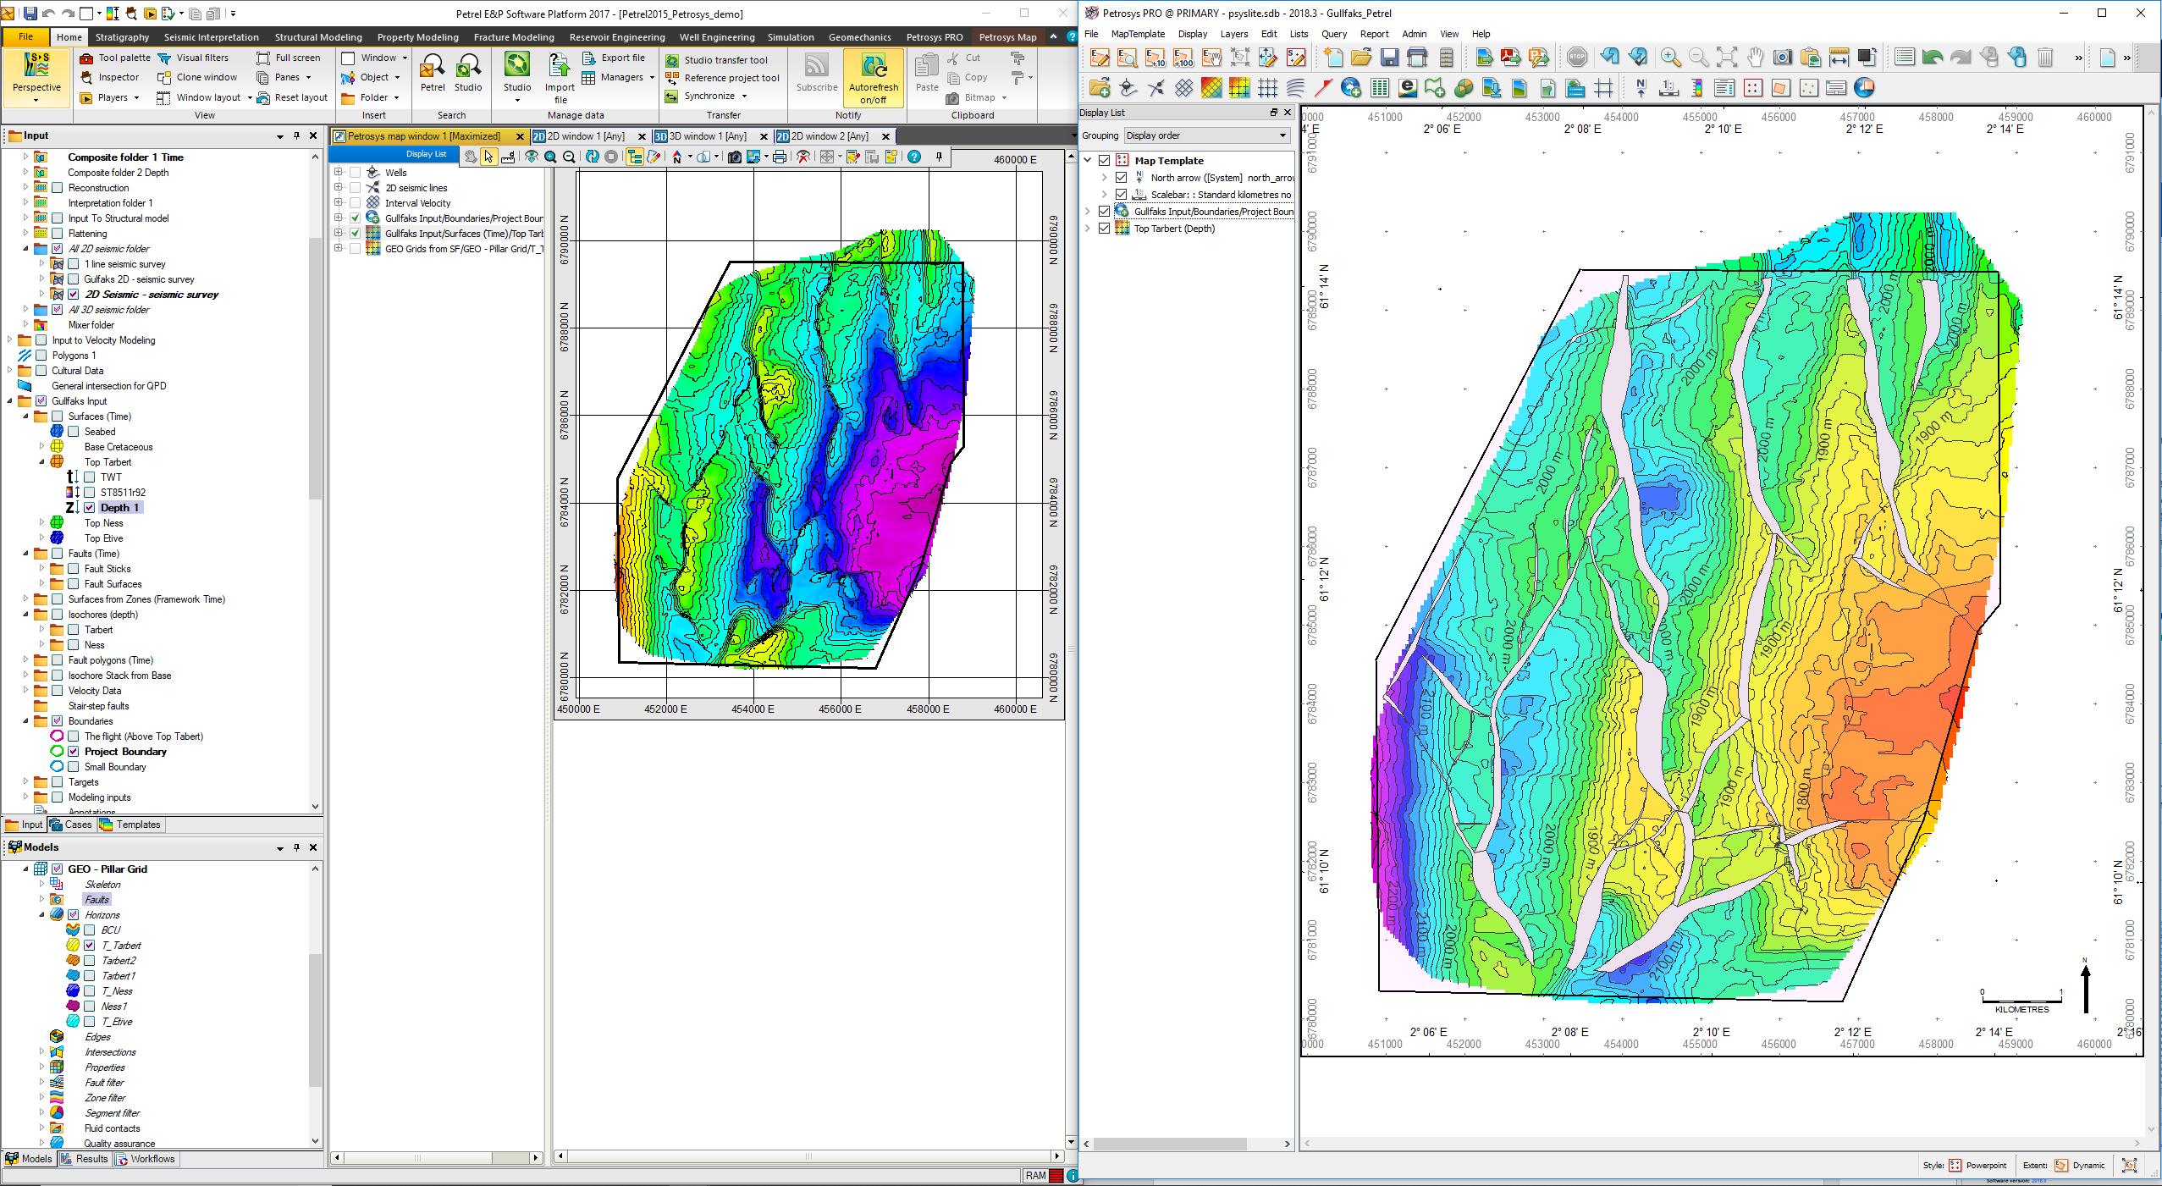Click the Stop icon in Petrosys toolbar
The image size is (2162, 1186).
click(1577, 58)
